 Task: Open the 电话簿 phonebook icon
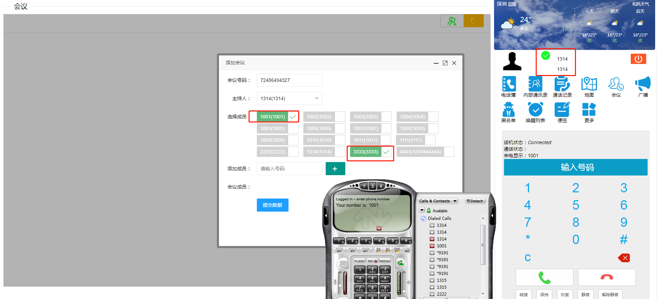(508, 84)
